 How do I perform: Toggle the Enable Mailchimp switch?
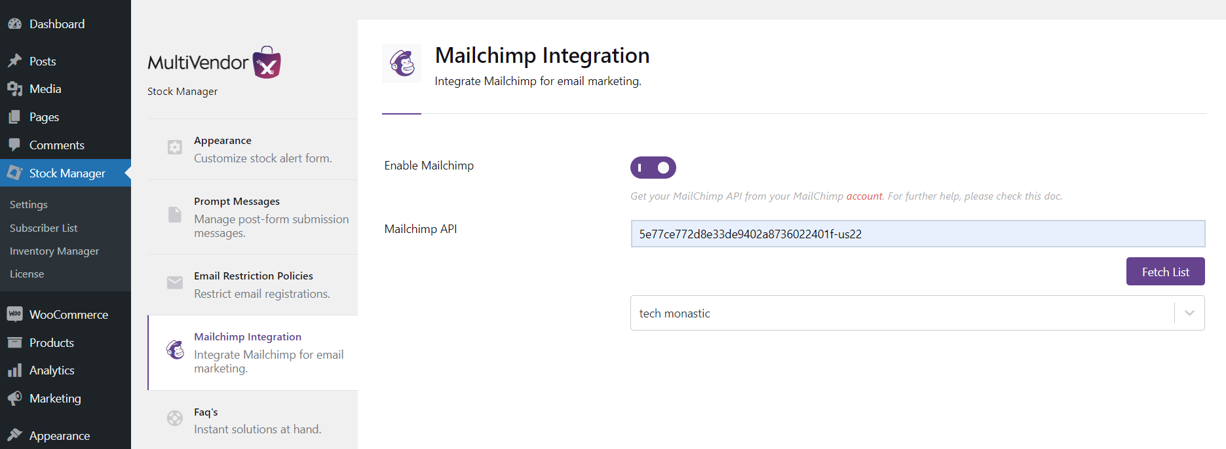click(653, 168)
